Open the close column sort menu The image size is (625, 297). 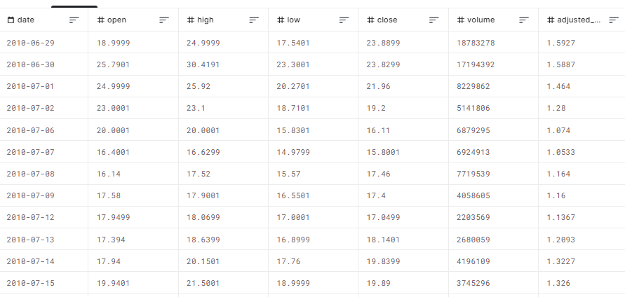pos(434,20)
